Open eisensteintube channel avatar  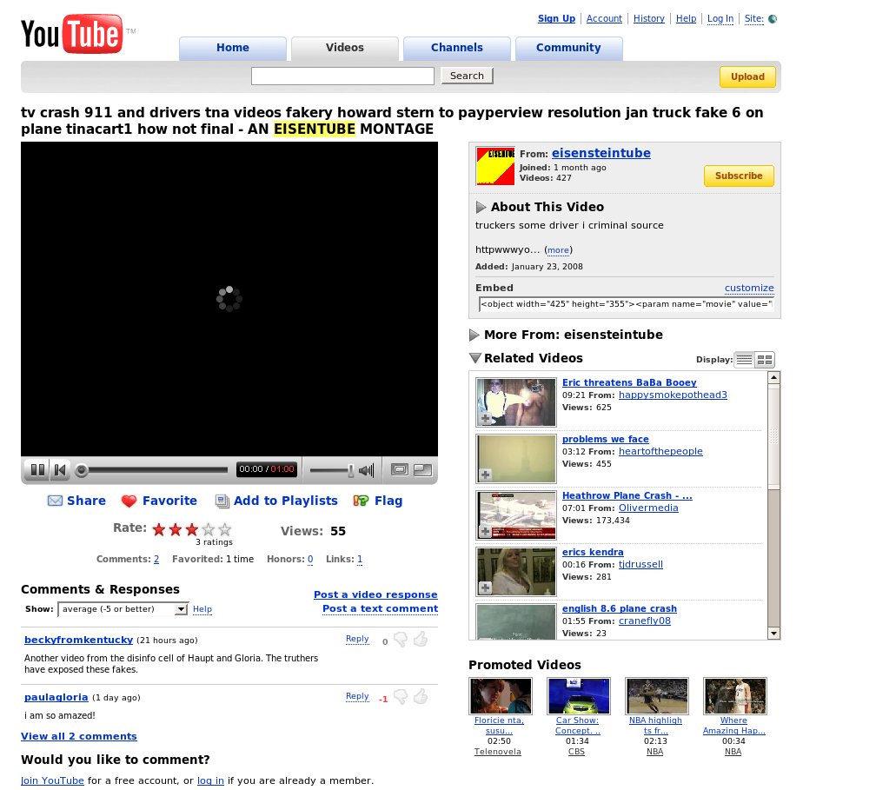point(495,166)
